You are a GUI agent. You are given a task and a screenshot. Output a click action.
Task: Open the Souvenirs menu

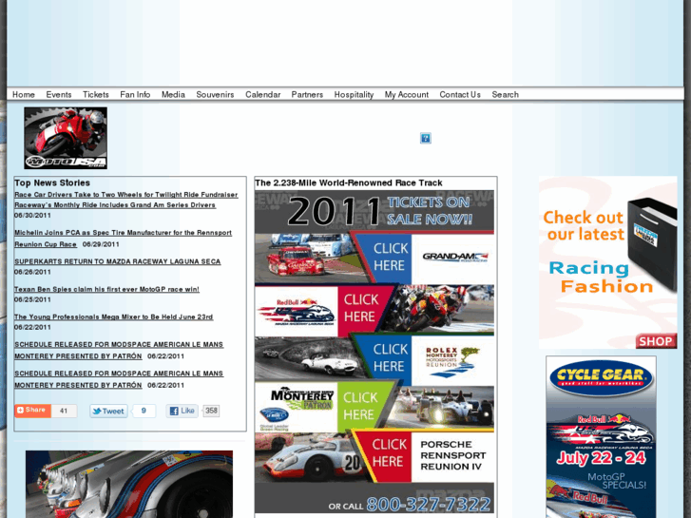pos(215,94)
